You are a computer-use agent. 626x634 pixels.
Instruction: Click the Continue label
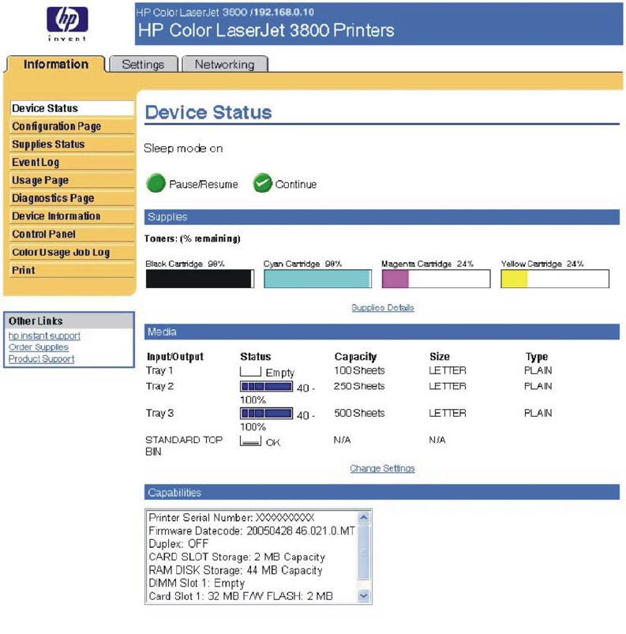(x=296, y=185)
